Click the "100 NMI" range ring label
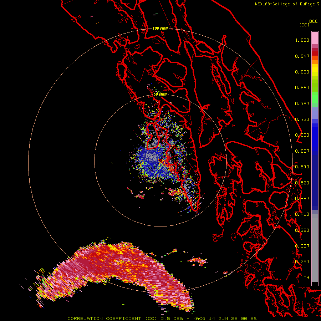Screen dimensions: 321x321 point(160,28)
